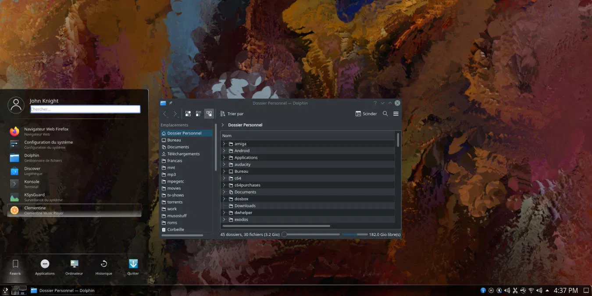
Task: Open the Historique tab in launcher
Action: 103,267
